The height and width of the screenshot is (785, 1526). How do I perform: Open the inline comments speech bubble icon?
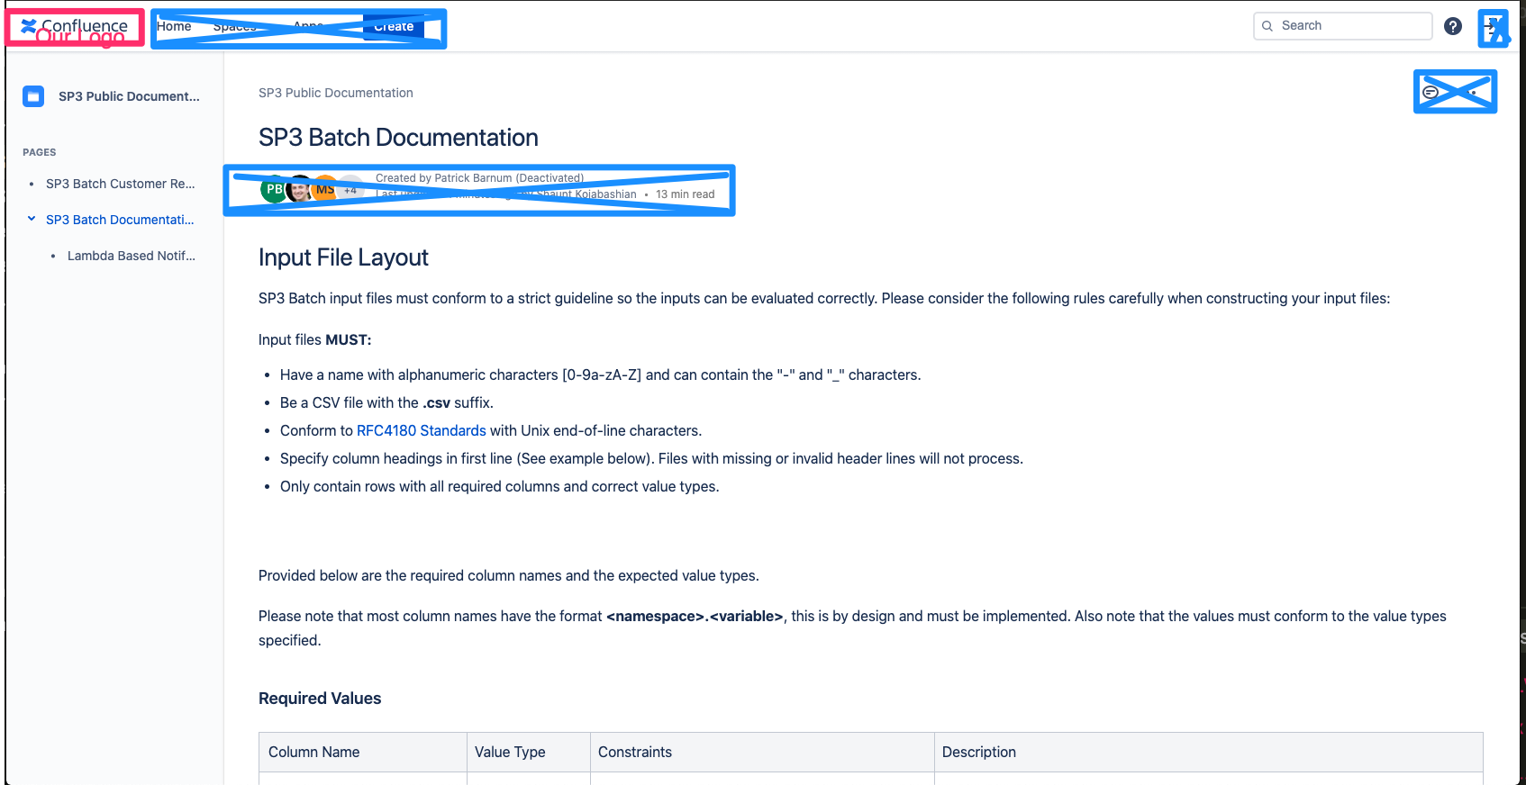[x=1431, y=92]
